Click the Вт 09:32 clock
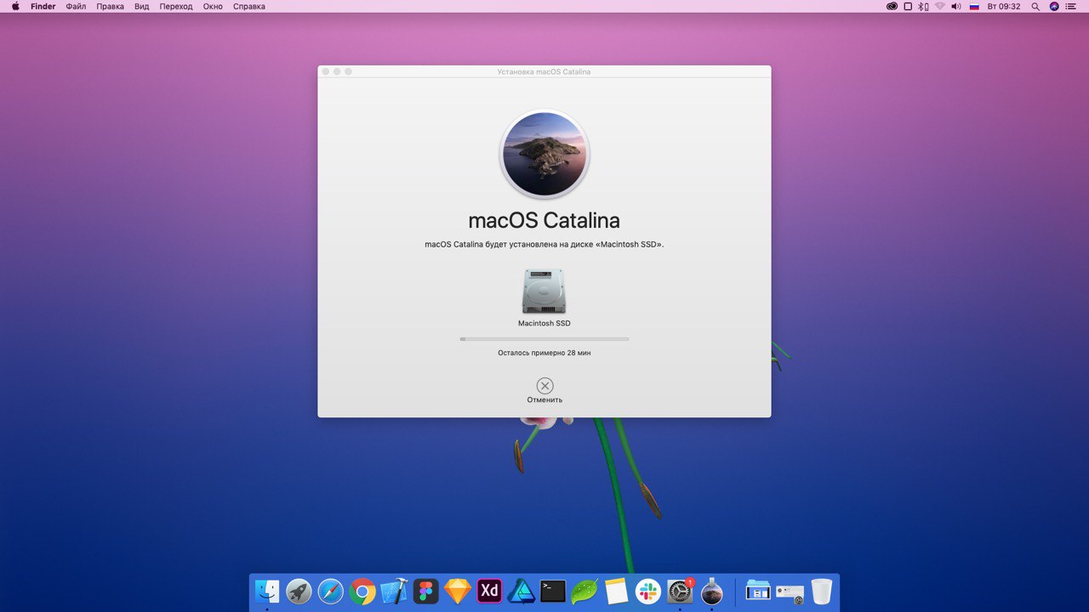Viewport: 1089px width, 612px height. point(1004,6)
